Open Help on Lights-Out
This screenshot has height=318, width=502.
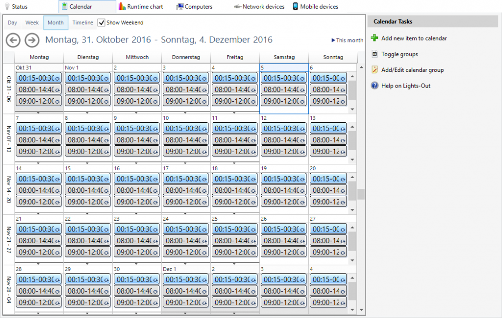(405, 86)
